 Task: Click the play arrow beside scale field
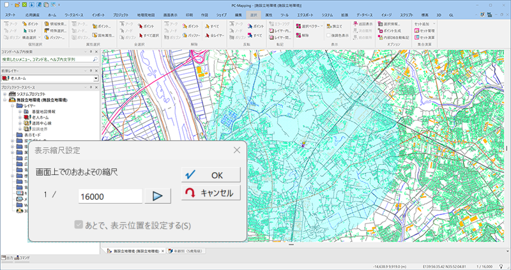coord(157,196)
